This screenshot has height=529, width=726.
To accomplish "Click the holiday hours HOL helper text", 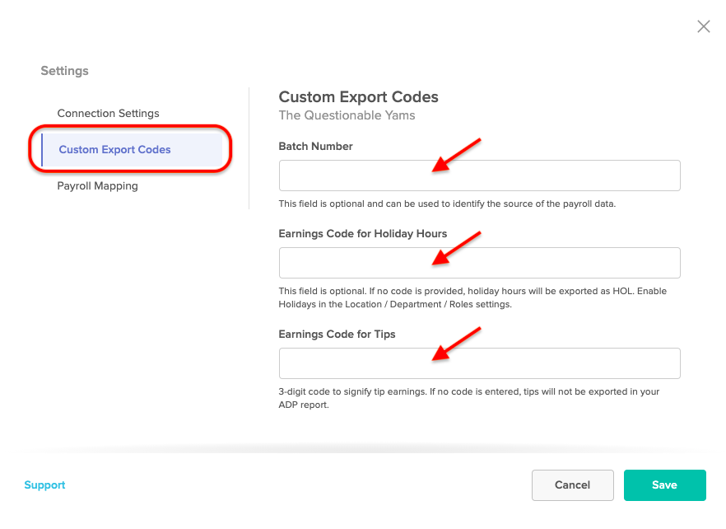I will pyautogui.click(x=472, y=297).
